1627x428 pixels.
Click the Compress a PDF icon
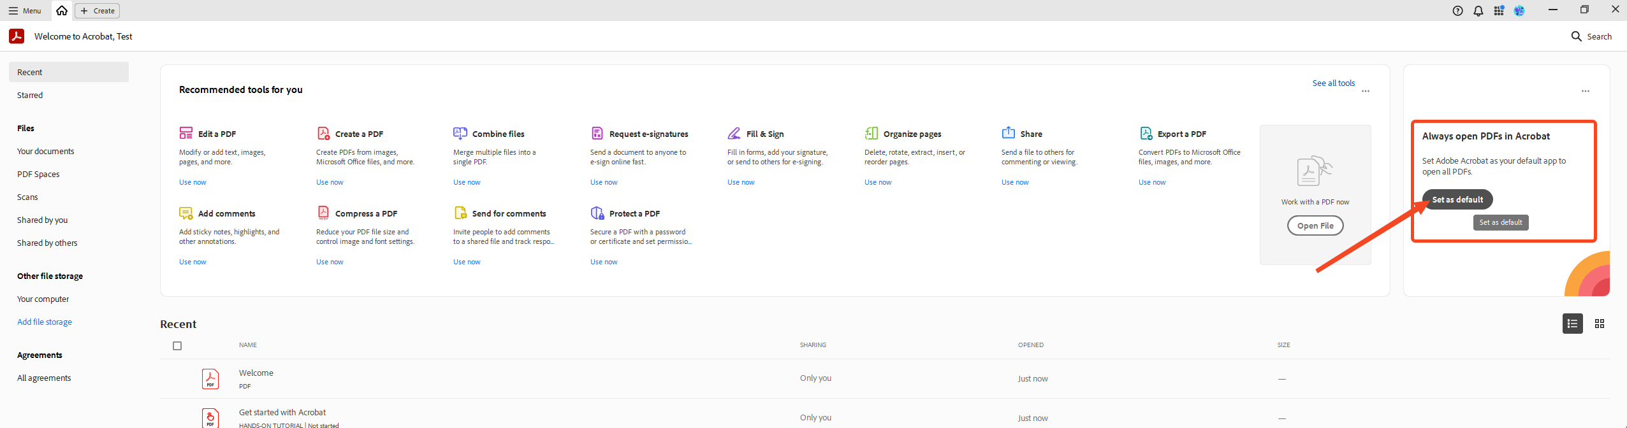tap(323, 213)
